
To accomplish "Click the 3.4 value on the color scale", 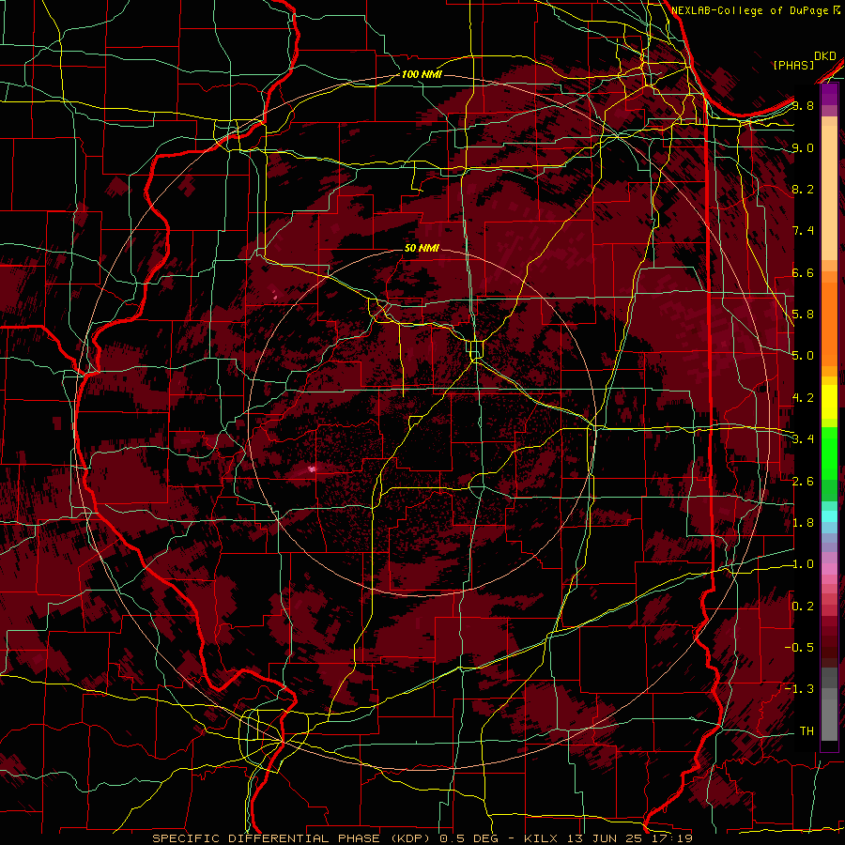I will click(x=803, y=438).
